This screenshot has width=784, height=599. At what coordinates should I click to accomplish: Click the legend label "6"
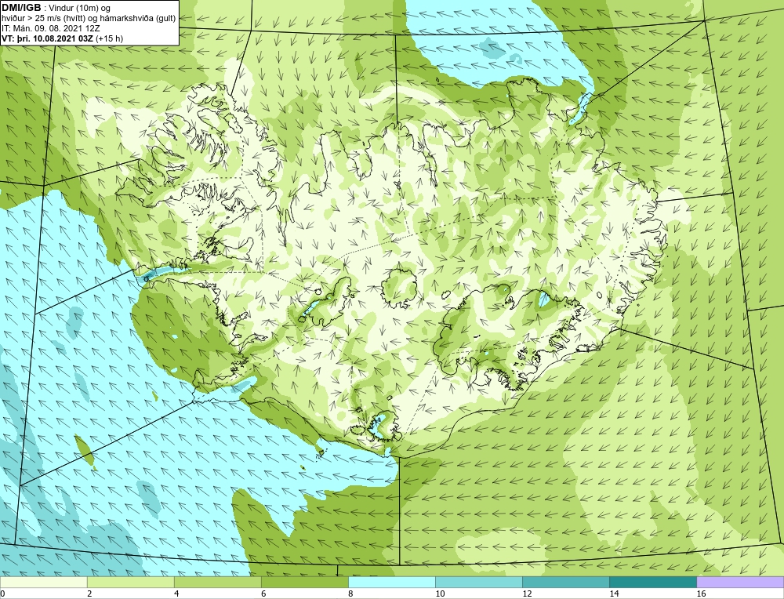(263, 594)
